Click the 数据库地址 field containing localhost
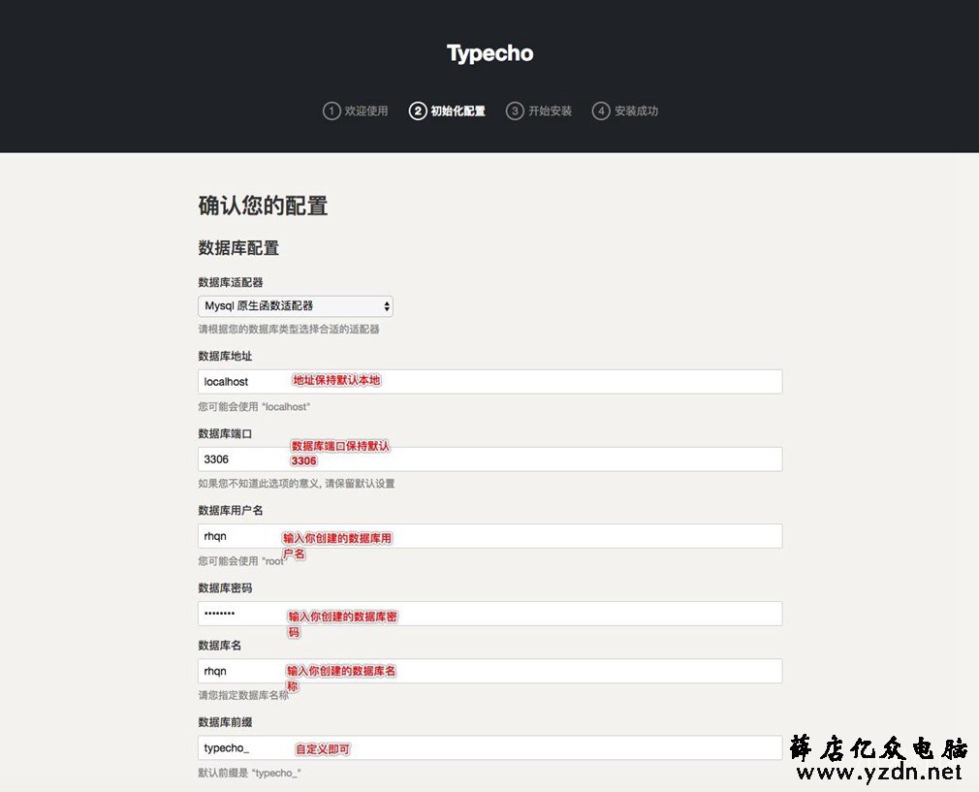 (x=490, y=382)
